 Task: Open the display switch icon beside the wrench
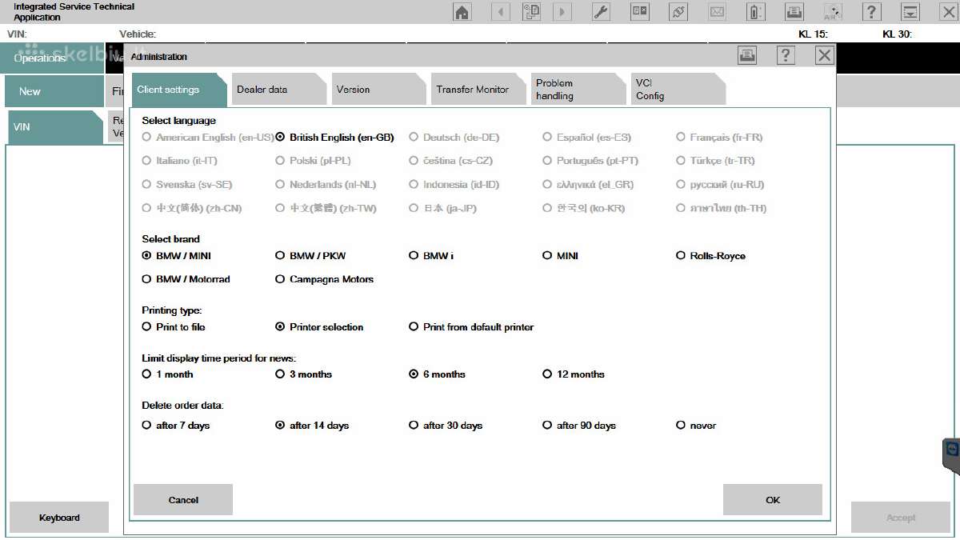tap(640, 12)
